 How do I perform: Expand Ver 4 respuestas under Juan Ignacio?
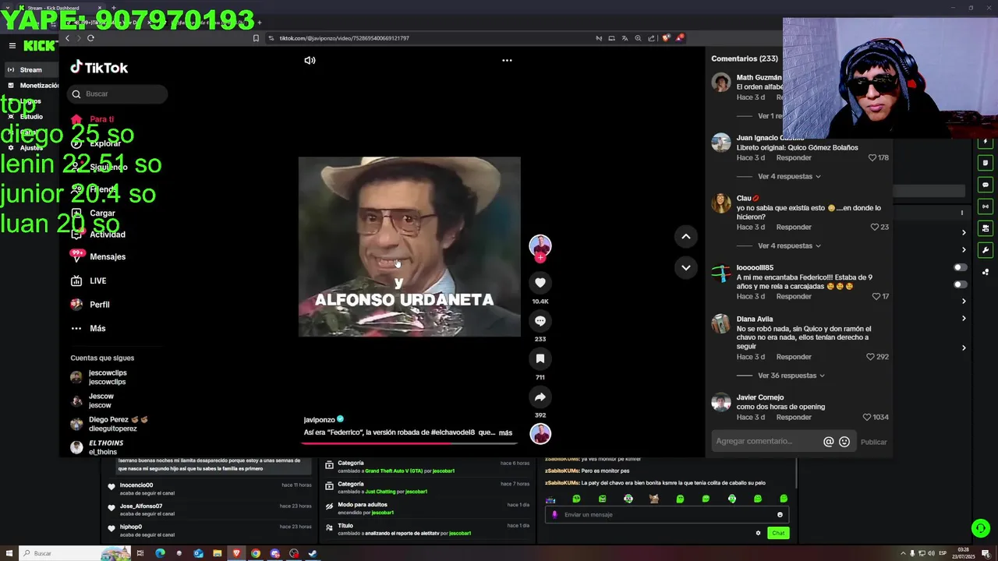[789, 176]
